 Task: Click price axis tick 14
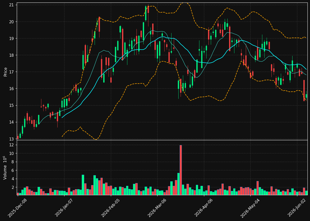tap(12, 122)
